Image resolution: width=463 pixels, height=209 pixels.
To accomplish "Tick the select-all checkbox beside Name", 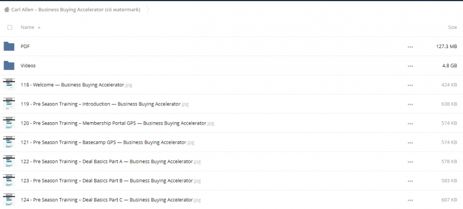I will pos(10,27).
